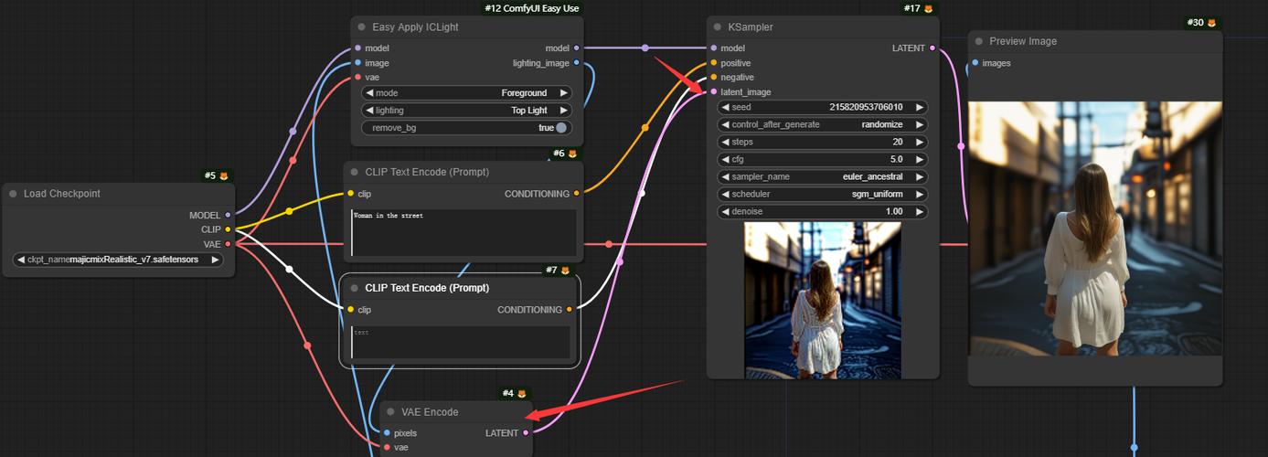Click the KSampler LATENT output socket
The width and height of the screenshot is (1268, 457).
pos(932,48)
